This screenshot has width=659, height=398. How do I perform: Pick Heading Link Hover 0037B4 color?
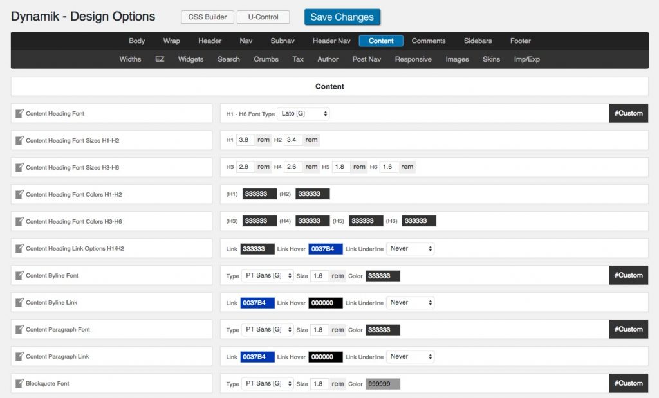coord(325,249)
